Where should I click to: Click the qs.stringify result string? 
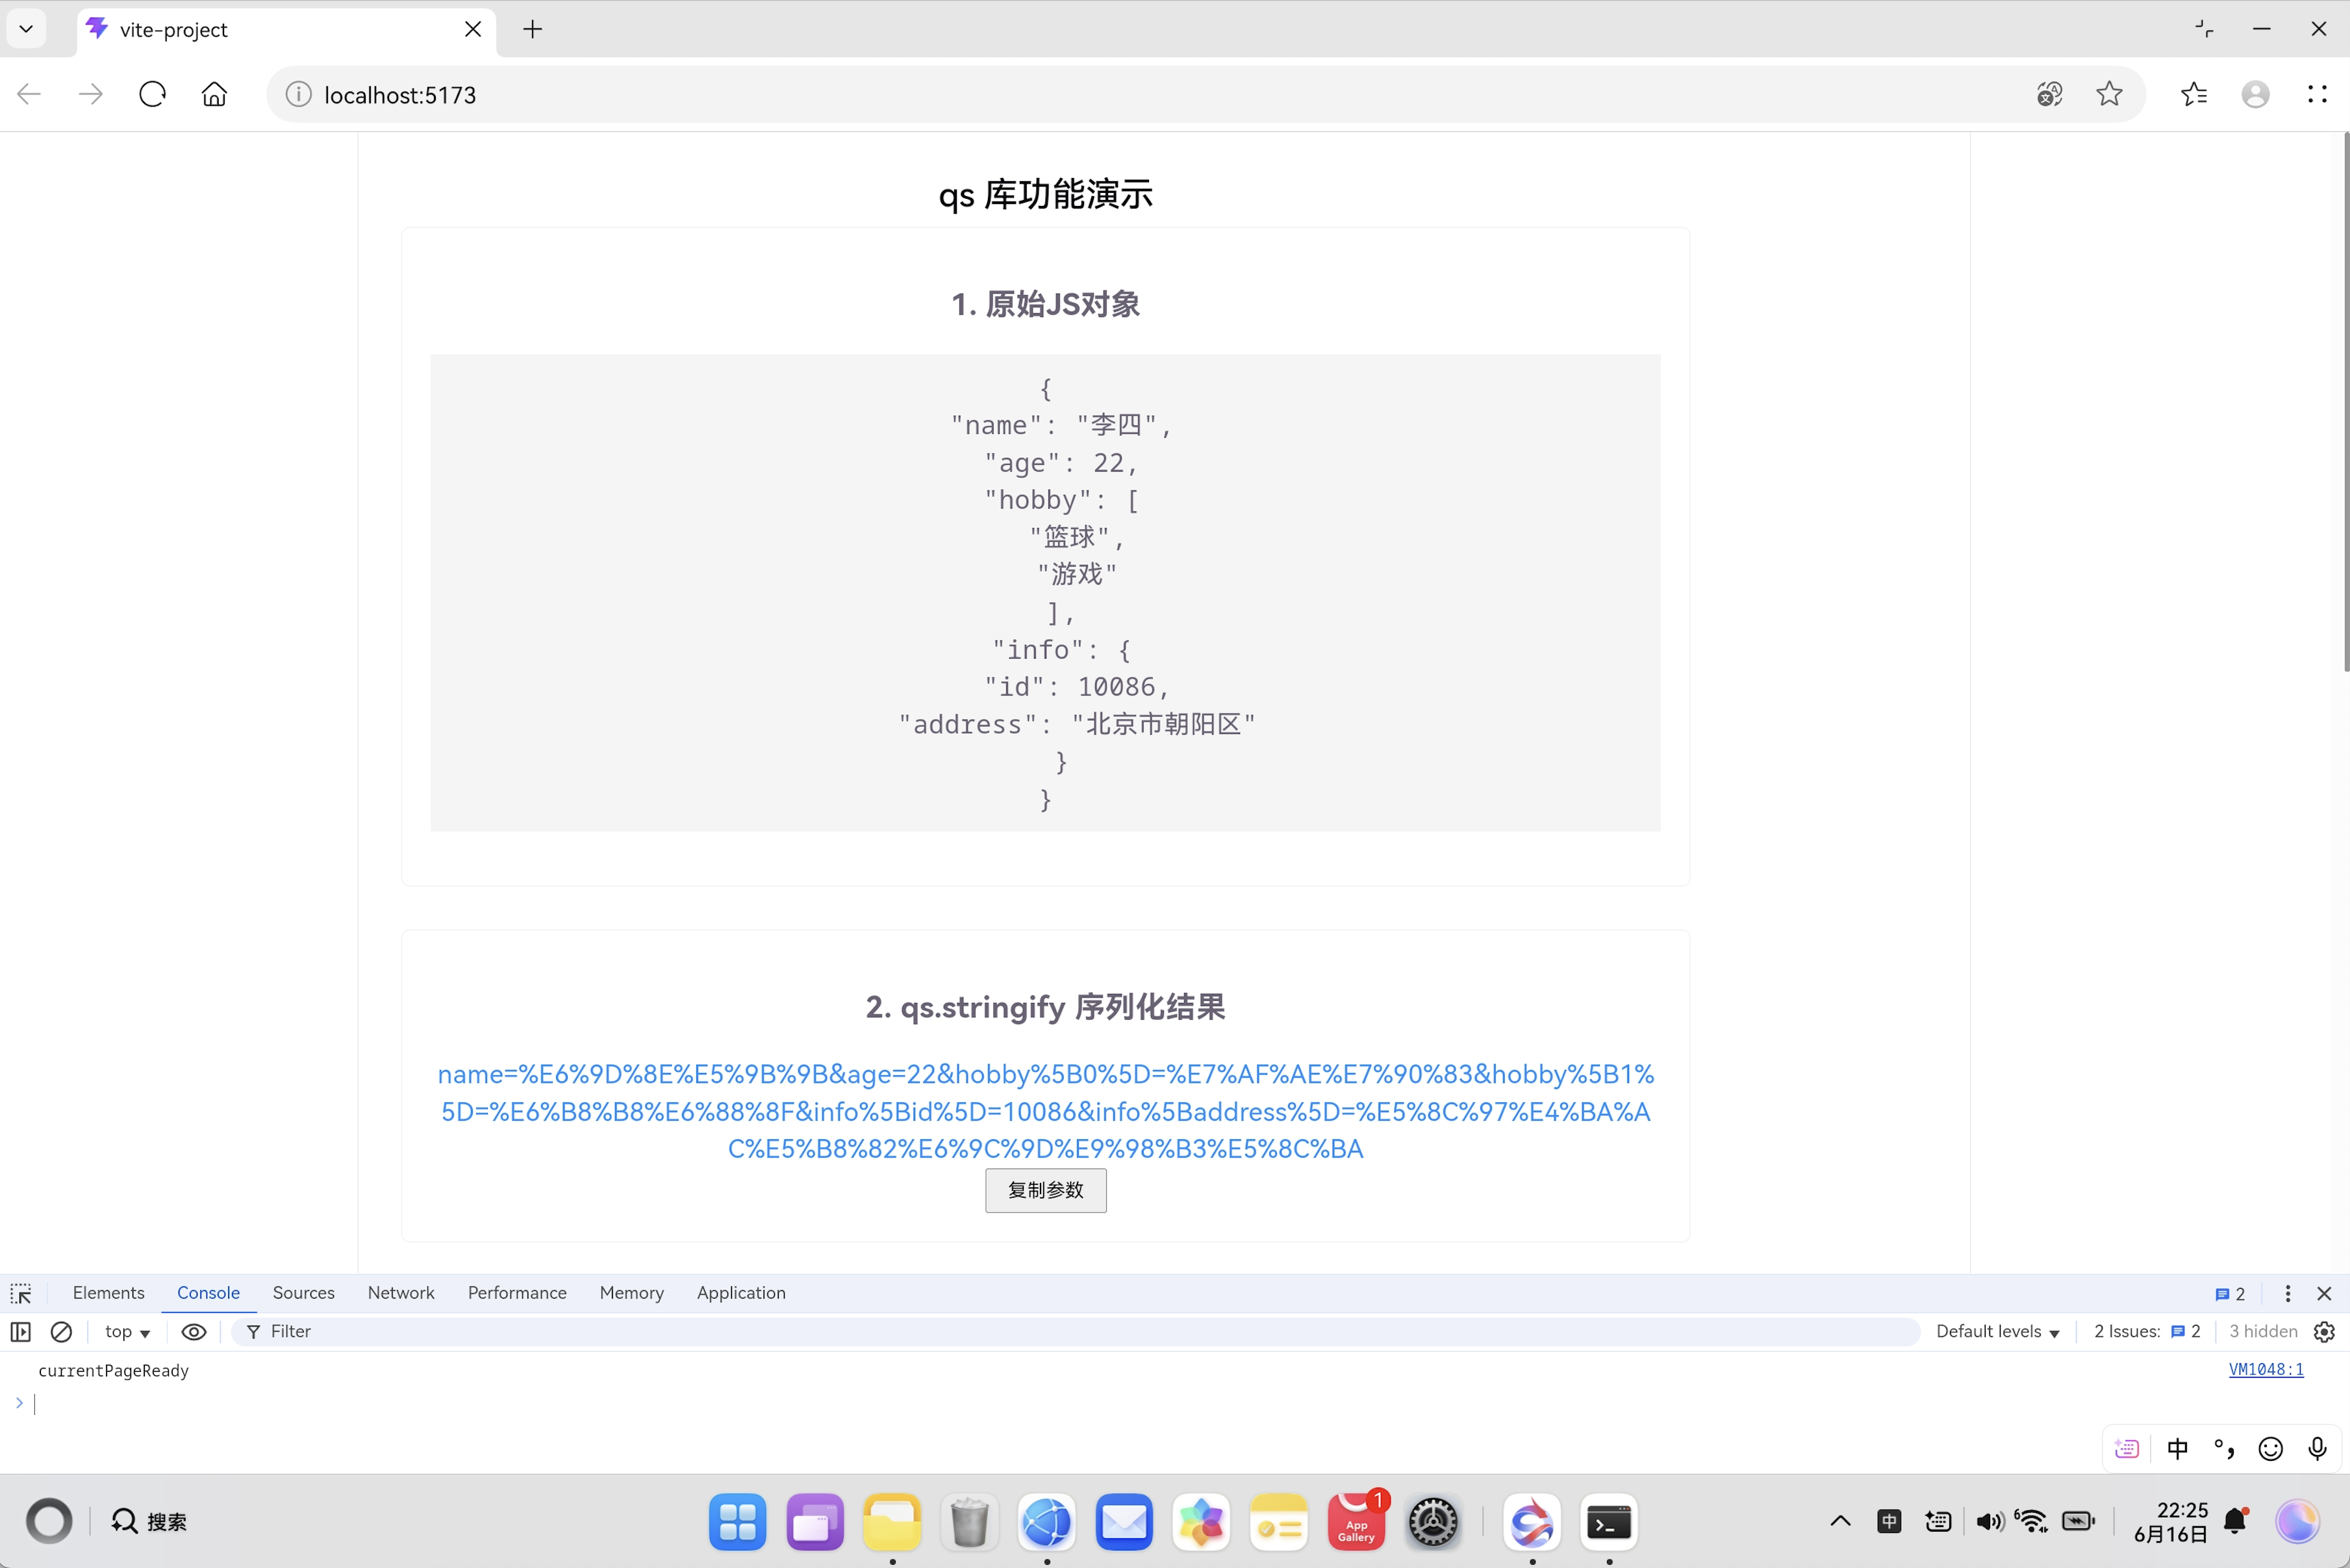click(1045, 1111)
